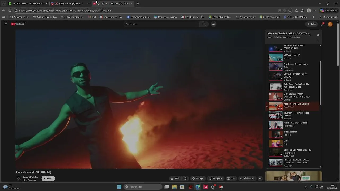Open the Mix playlist three-dot options
Screen dimensions: 340x191
coord(318,41)
